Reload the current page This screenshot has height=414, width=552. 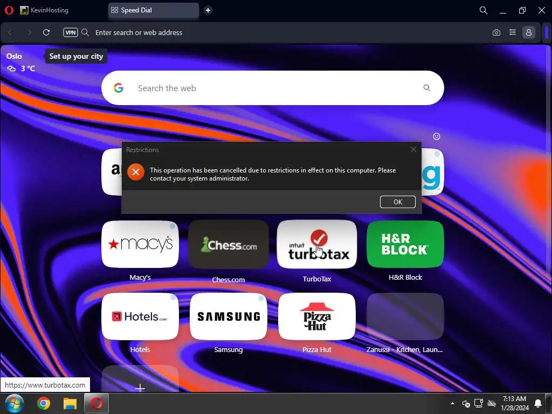coord(46,32)
